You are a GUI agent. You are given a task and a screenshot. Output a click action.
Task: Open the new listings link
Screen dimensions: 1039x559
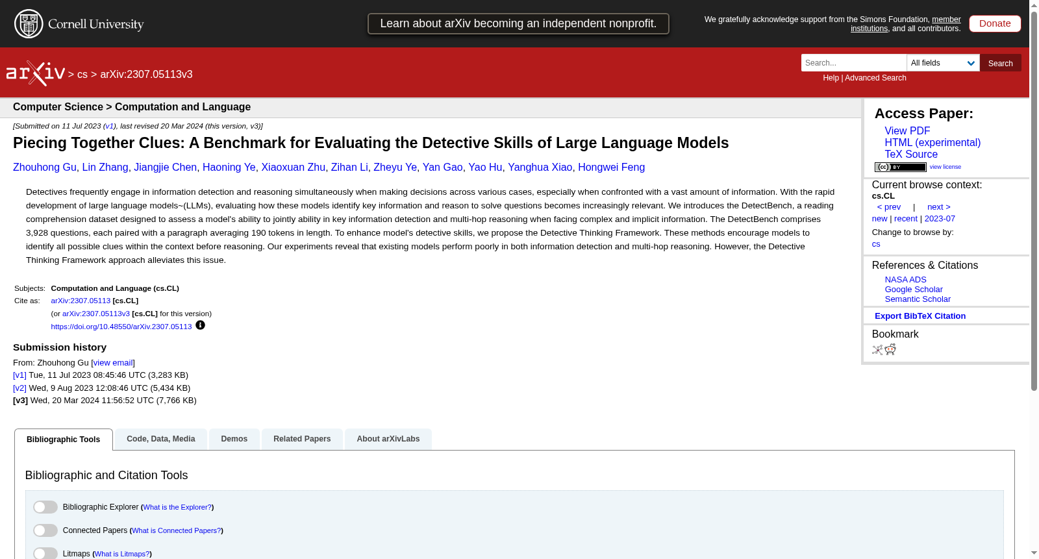click(879, 219)
